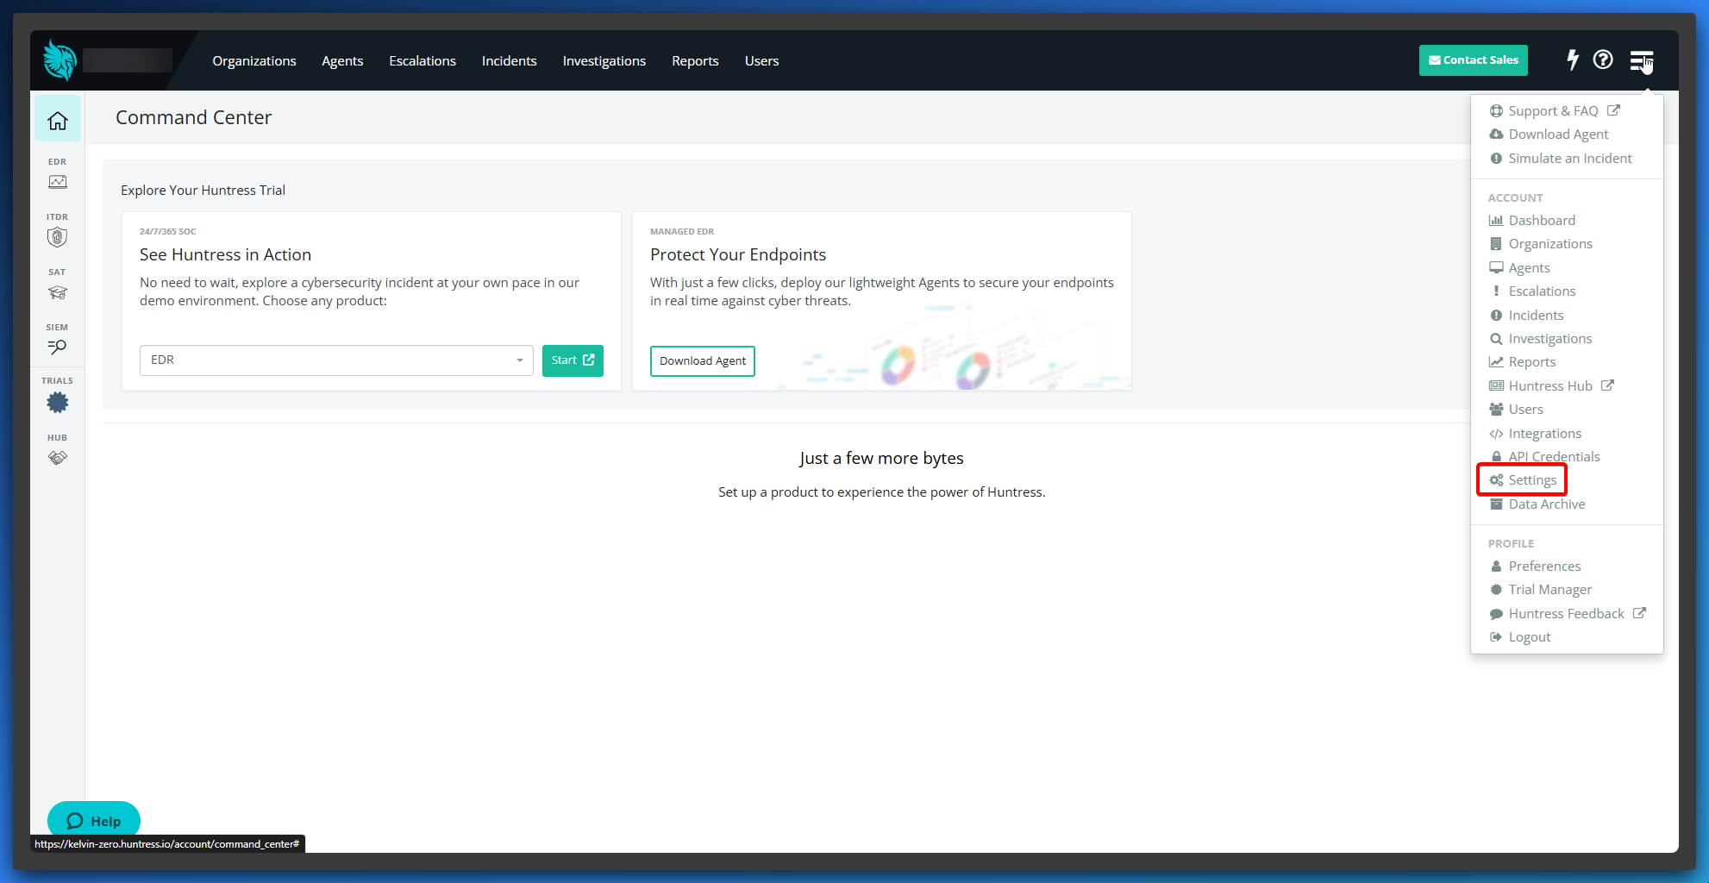Select Dashboard in account menu
Screen dimensions: 1709x883
pos(1532,220)
